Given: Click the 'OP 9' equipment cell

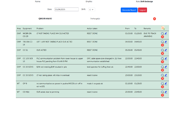Looking at the screenshot, I should [25, 83].
